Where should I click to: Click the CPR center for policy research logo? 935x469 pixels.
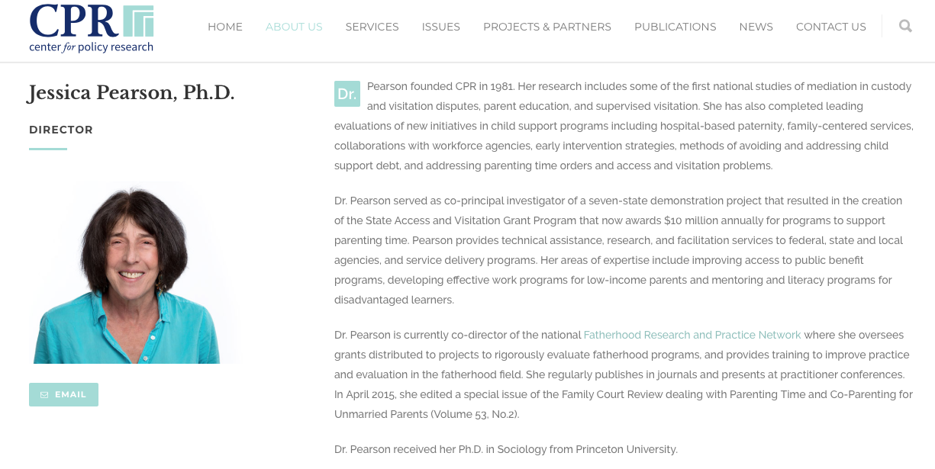click(92, 28)
